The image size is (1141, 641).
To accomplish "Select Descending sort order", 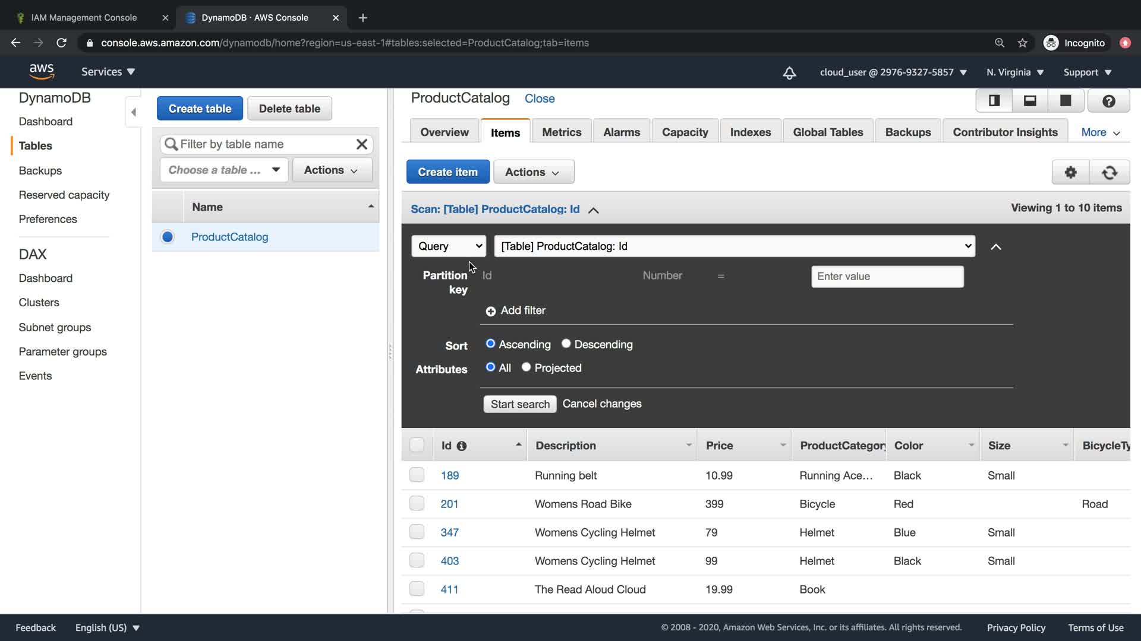I will click(566, 344).
